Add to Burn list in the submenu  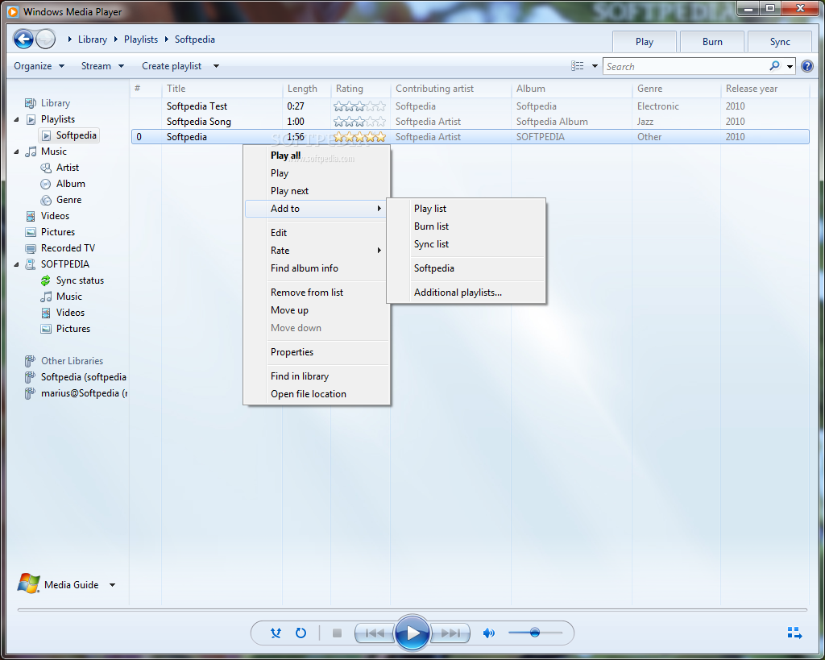pos(466,226)
